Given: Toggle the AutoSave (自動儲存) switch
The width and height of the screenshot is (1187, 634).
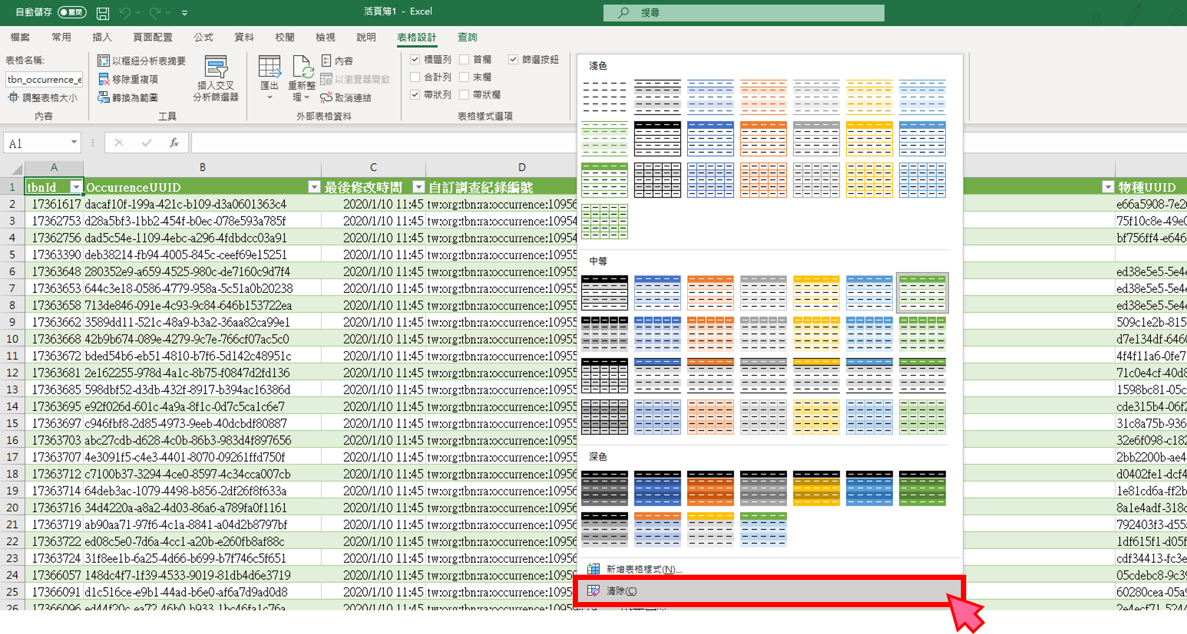Looking at the screenshot, I should tap(72, 12).
